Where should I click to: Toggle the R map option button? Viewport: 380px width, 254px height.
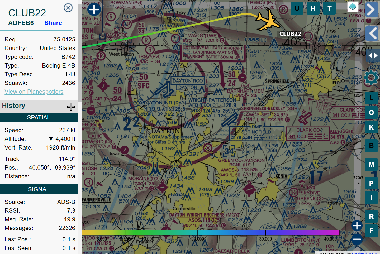click(371, 217)
